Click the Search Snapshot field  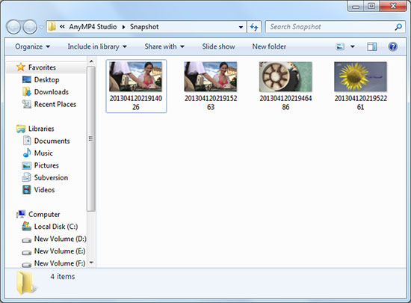[x=330, y=27]
